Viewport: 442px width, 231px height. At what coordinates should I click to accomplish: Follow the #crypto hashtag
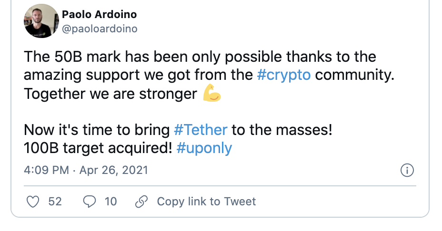(x=283, y=75)
